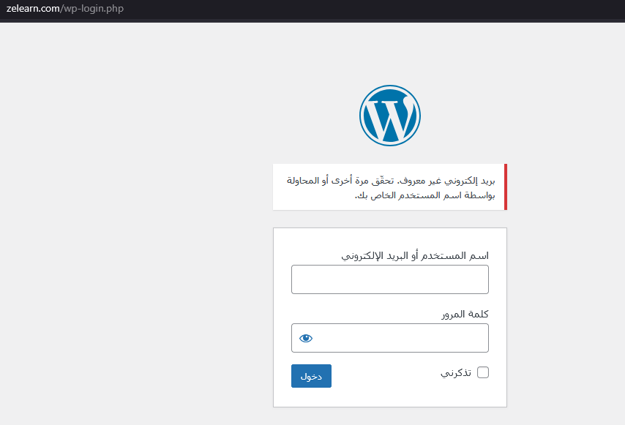Click the first line of the error message
Image resolution: width=625 pixels, height=425 pixels.
pos(389,180)
